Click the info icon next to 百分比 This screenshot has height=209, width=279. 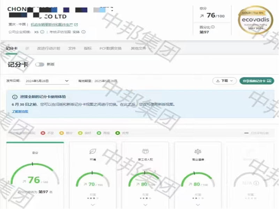pyautogui.click(x=213, y=27)
